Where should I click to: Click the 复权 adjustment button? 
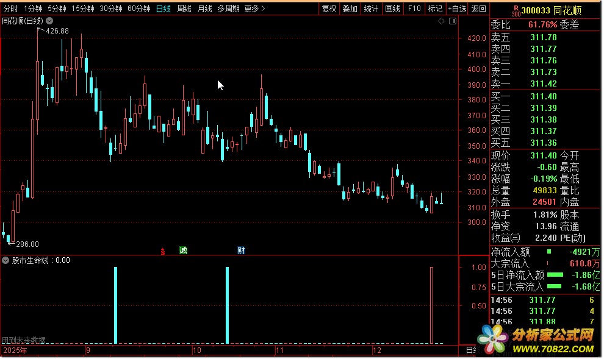click(329, 9)
